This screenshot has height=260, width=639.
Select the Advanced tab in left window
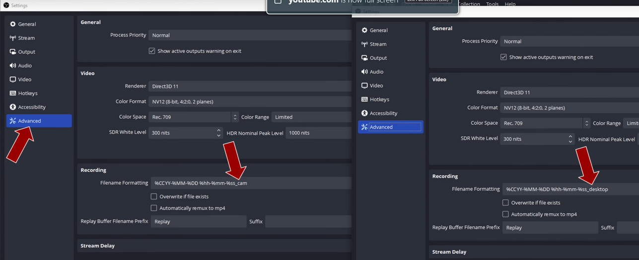(39, 121)
